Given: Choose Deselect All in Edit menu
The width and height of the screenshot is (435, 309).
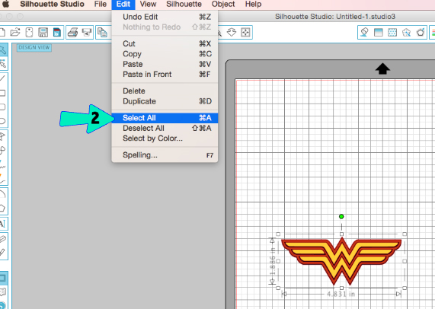Looking at the screenshot, I should pyautogui.click(x=165, y=128).
